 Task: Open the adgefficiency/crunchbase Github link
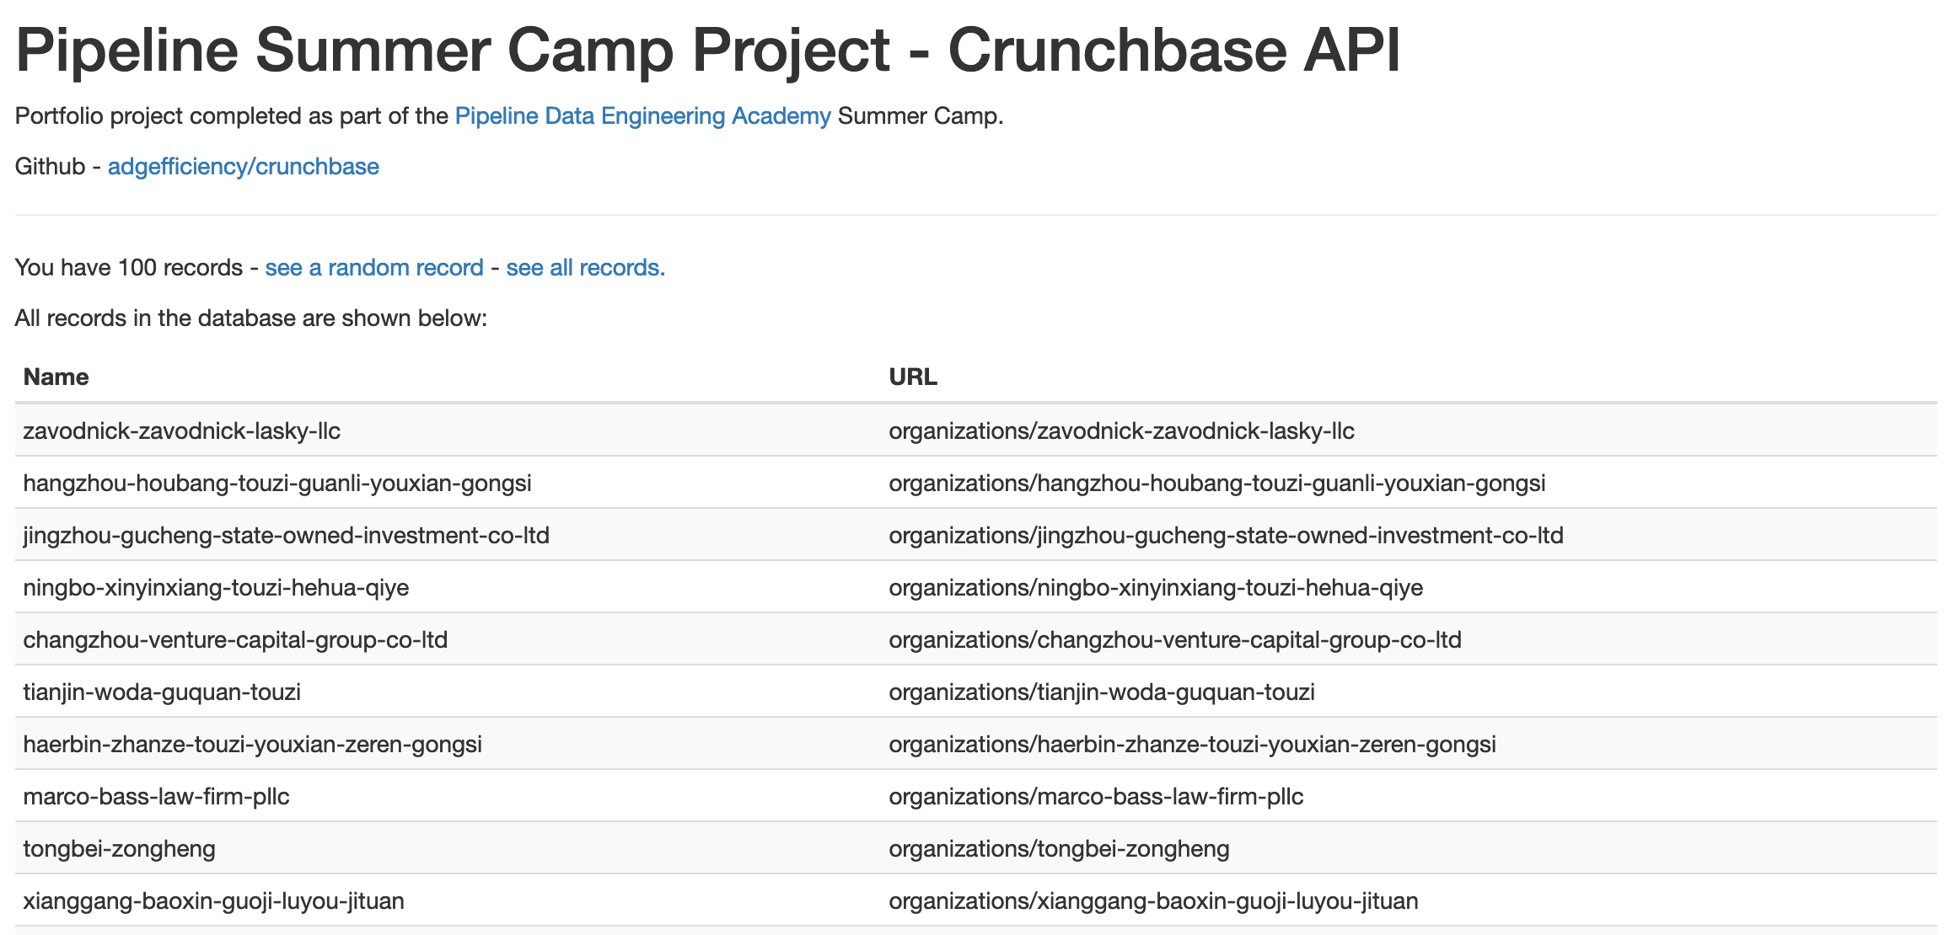[244, 167]
